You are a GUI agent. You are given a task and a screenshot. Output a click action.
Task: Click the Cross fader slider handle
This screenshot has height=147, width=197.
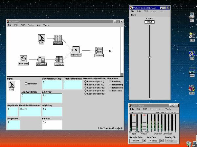pyautogui.click(x=150, y=57)
